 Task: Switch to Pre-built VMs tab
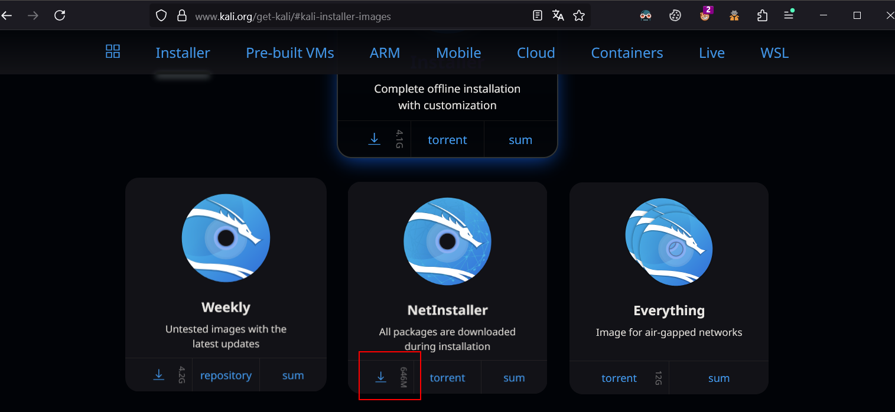pos(290,53)
